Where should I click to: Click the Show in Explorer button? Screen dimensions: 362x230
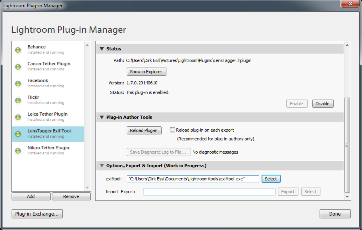146,72
